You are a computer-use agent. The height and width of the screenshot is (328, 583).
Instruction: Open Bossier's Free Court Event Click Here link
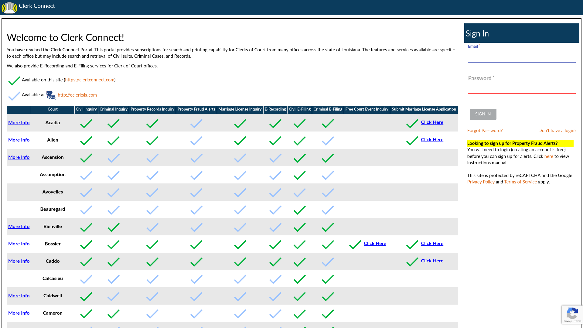point(375,244)
